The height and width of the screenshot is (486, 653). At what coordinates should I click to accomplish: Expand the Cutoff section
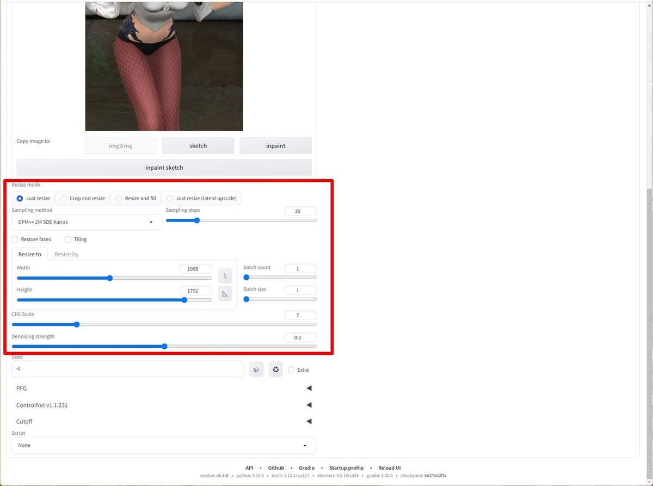164,421
